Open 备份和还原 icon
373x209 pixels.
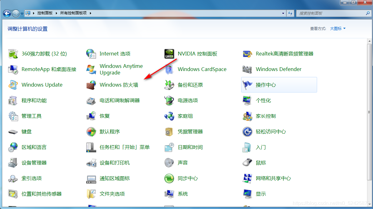point(169,85)
